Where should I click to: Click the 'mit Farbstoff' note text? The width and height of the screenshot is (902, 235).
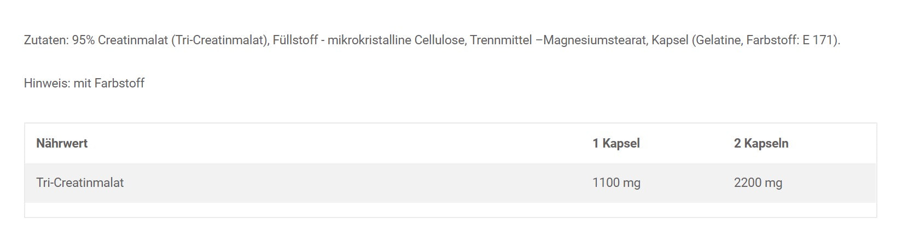(x=109, y=84)
